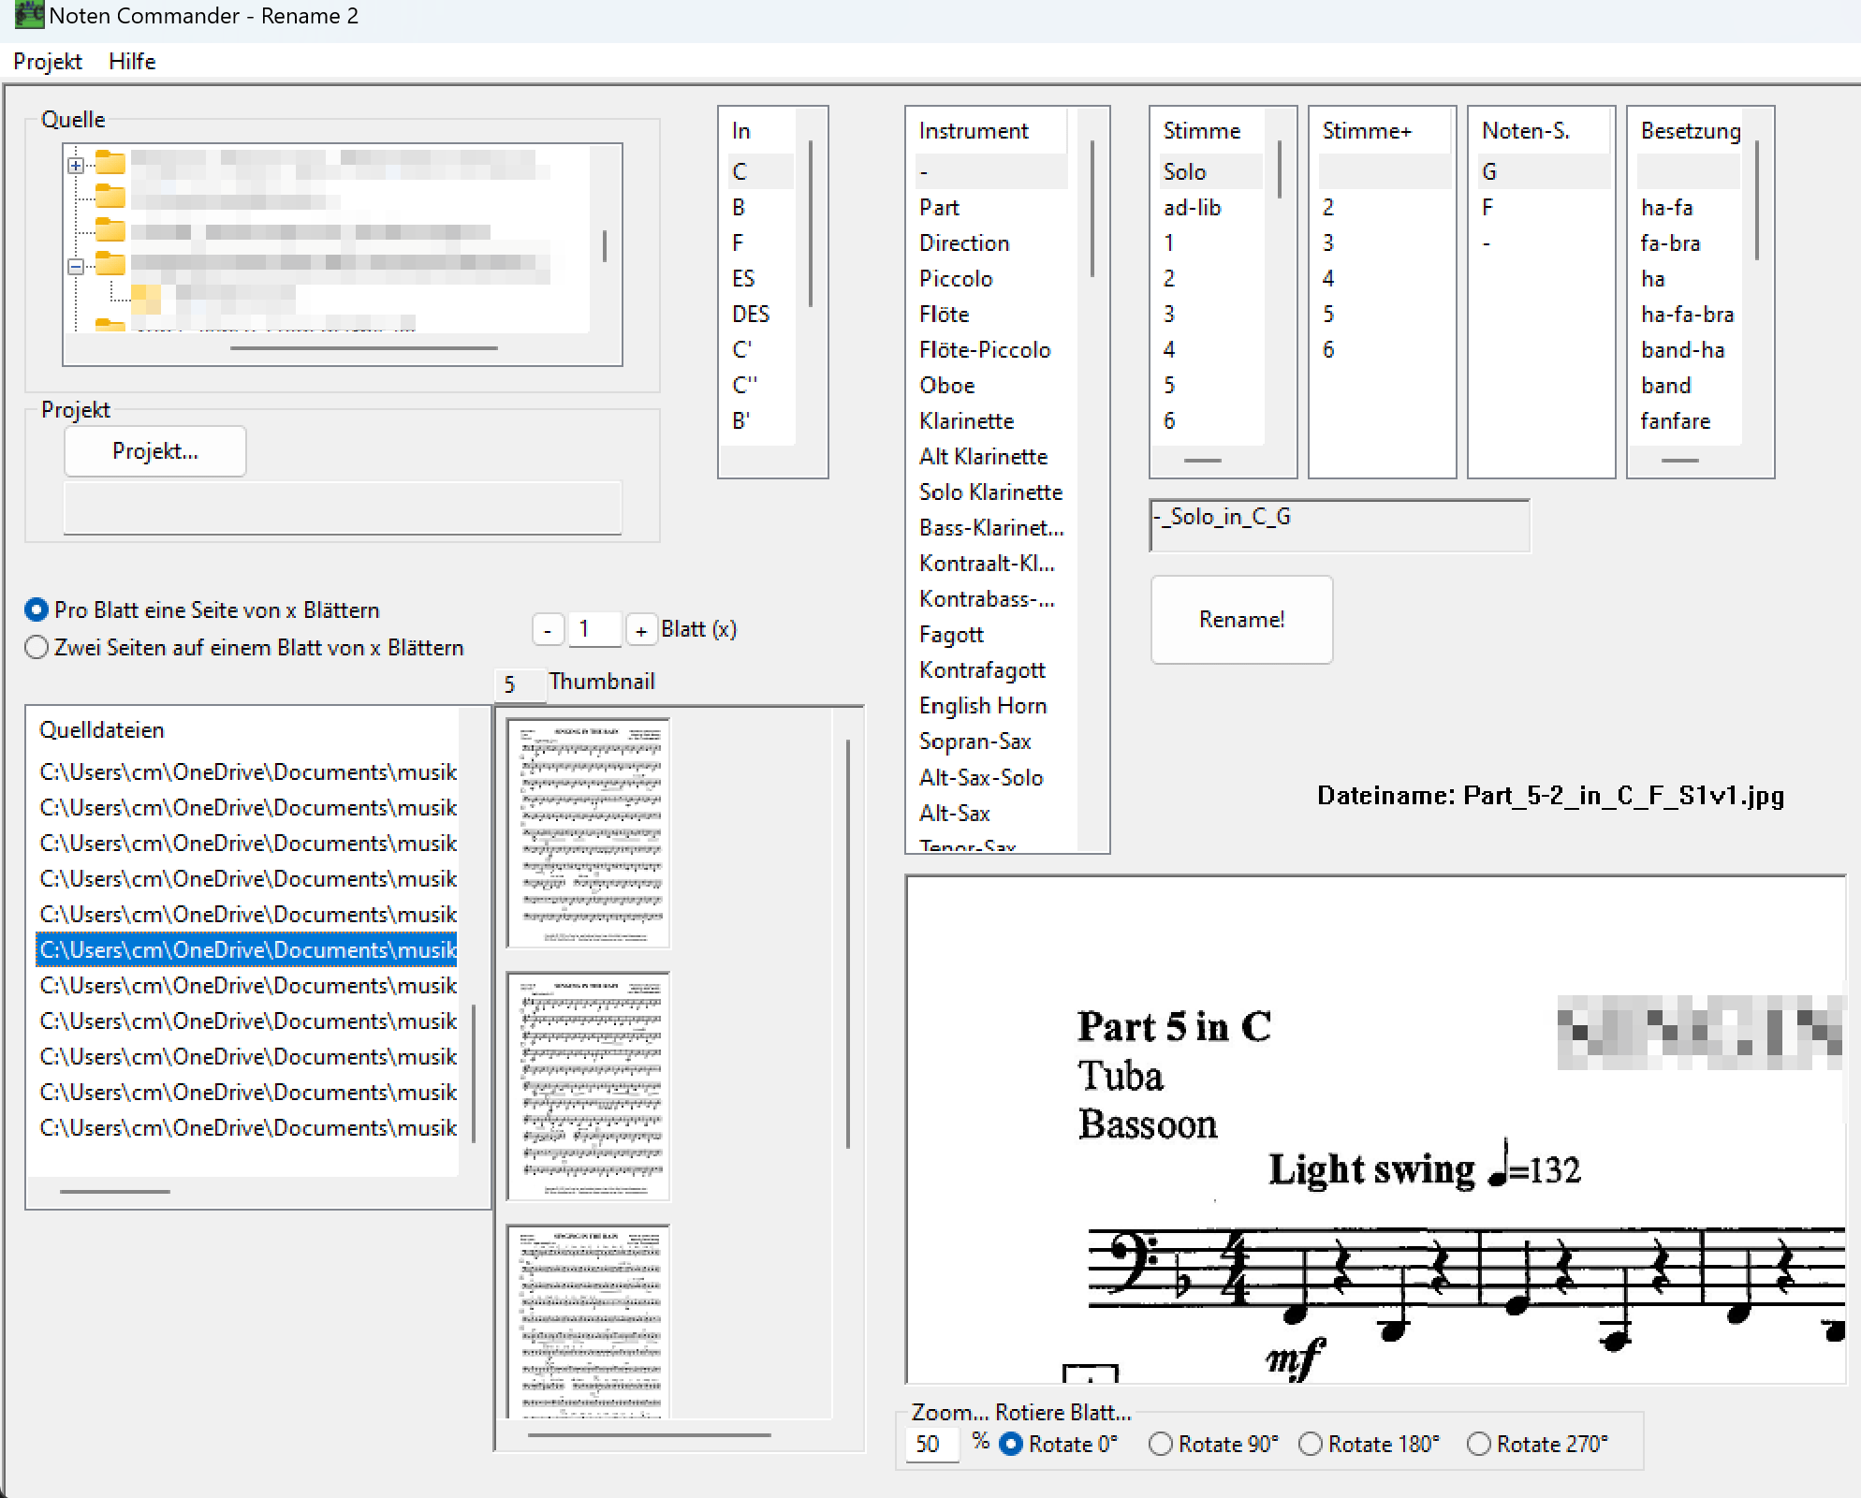Select Fagott in Instrument list
1861x1498 pixels.
coord(951,635)
